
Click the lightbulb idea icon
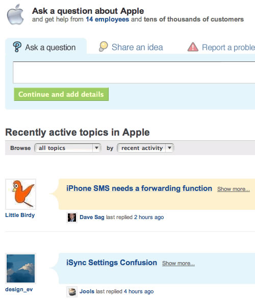(x=104, y=47)
